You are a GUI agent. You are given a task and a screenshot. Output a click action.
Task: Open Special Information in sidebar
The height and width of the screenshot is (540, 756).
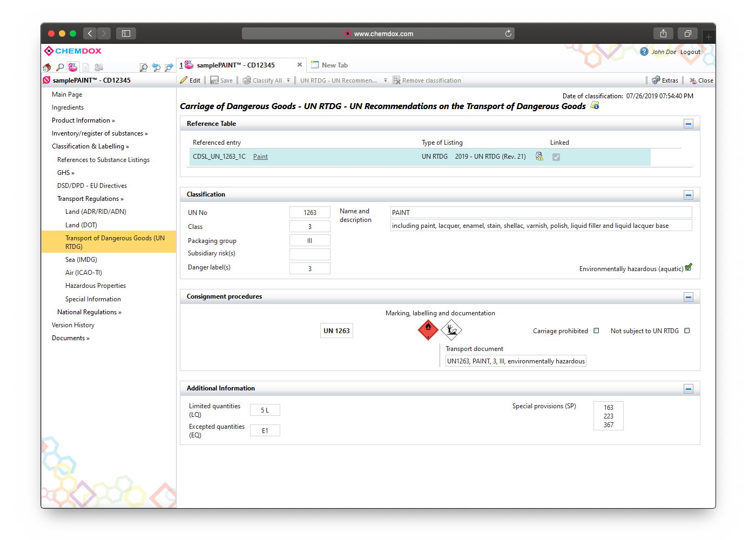(x=93, y=299)
